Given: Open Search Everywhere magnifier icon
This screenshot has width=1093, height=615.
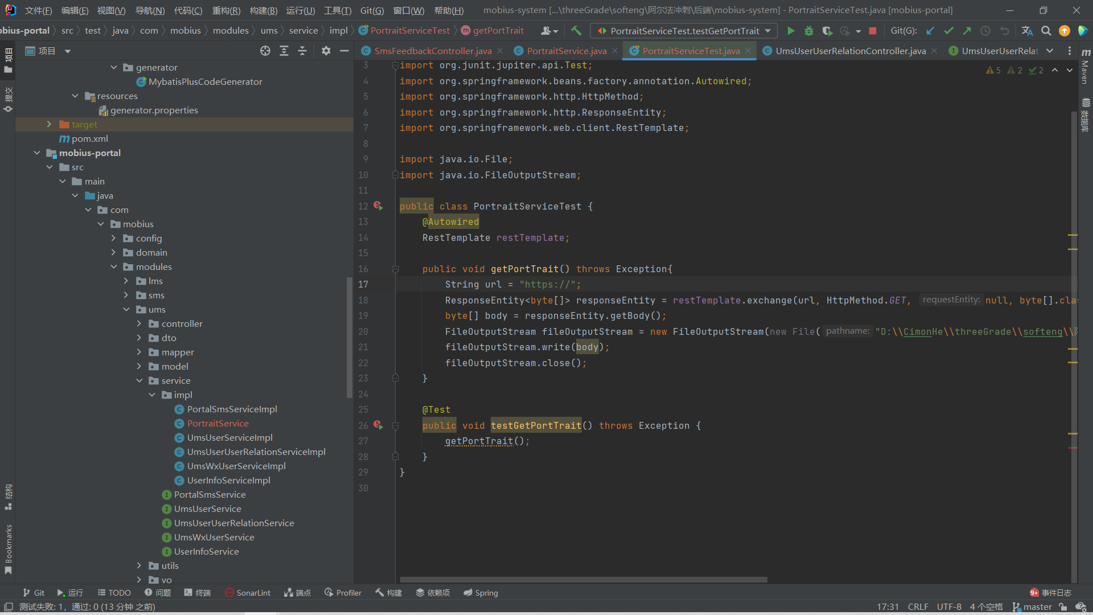Looking at the screenshot, I should click(x=1046, y=31).
